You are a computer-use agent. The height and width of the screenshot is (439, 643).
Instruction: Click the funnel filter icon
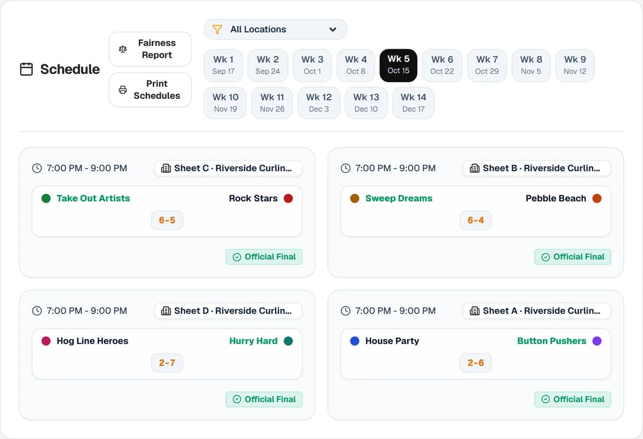click(217, 29)
